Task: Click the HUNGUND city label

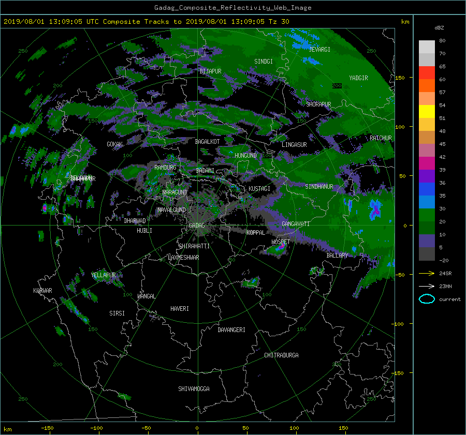Action: click(245, 156)
